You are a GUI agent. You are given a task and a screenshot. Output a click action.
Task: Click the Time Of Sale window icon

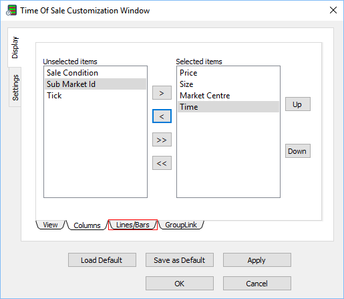(x=11, y=10)
